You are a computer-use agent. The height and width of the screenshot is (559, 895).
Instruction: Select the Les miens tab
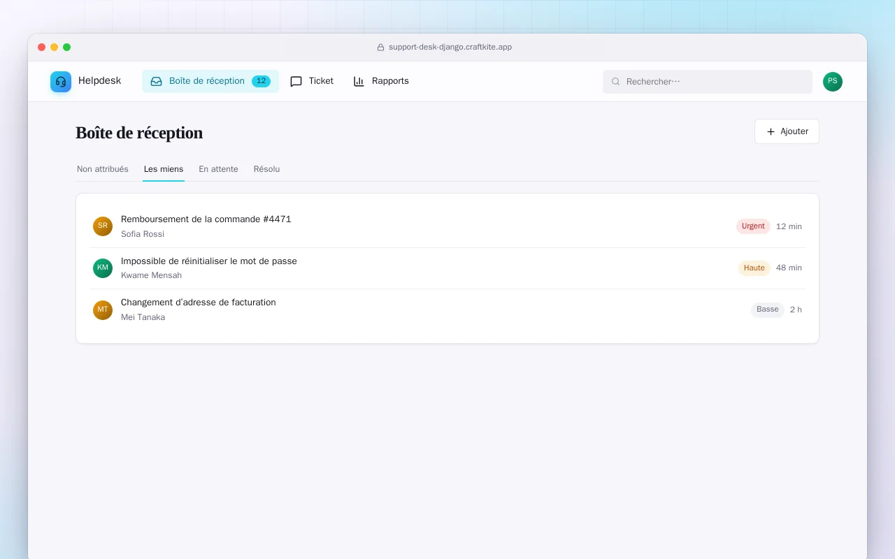(164, 169)
